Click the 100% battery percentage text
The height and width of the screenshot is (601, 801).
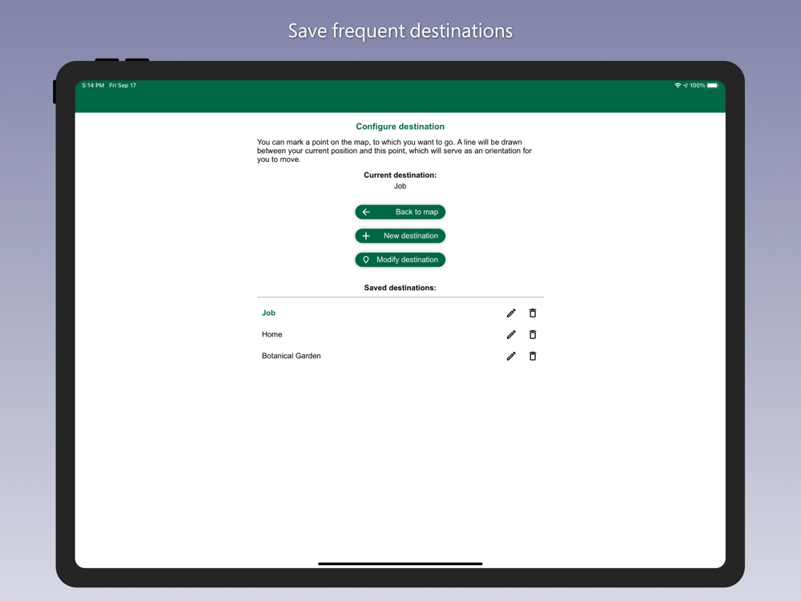698,86
